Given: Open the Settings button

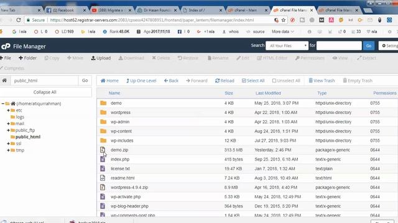Looking at the screenshot, I should click(389, 46).
